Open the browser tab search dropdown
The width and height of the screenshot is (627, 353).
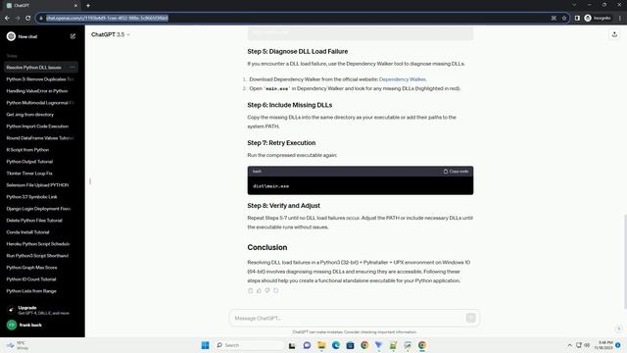coord(574,5)
